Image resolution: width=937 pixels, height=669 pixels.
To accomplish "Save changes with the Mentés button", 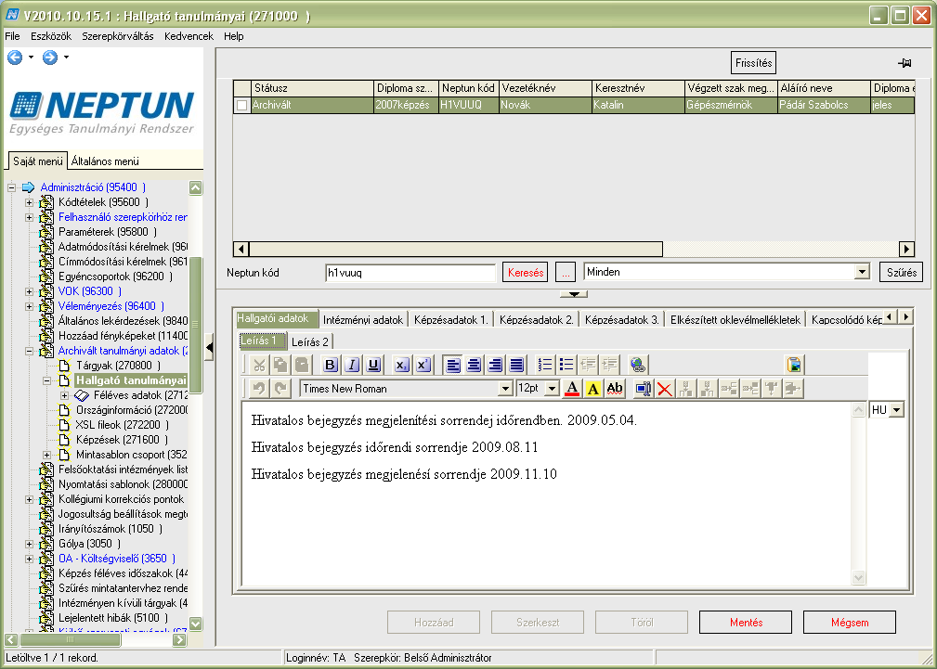I will pos(746,623).
